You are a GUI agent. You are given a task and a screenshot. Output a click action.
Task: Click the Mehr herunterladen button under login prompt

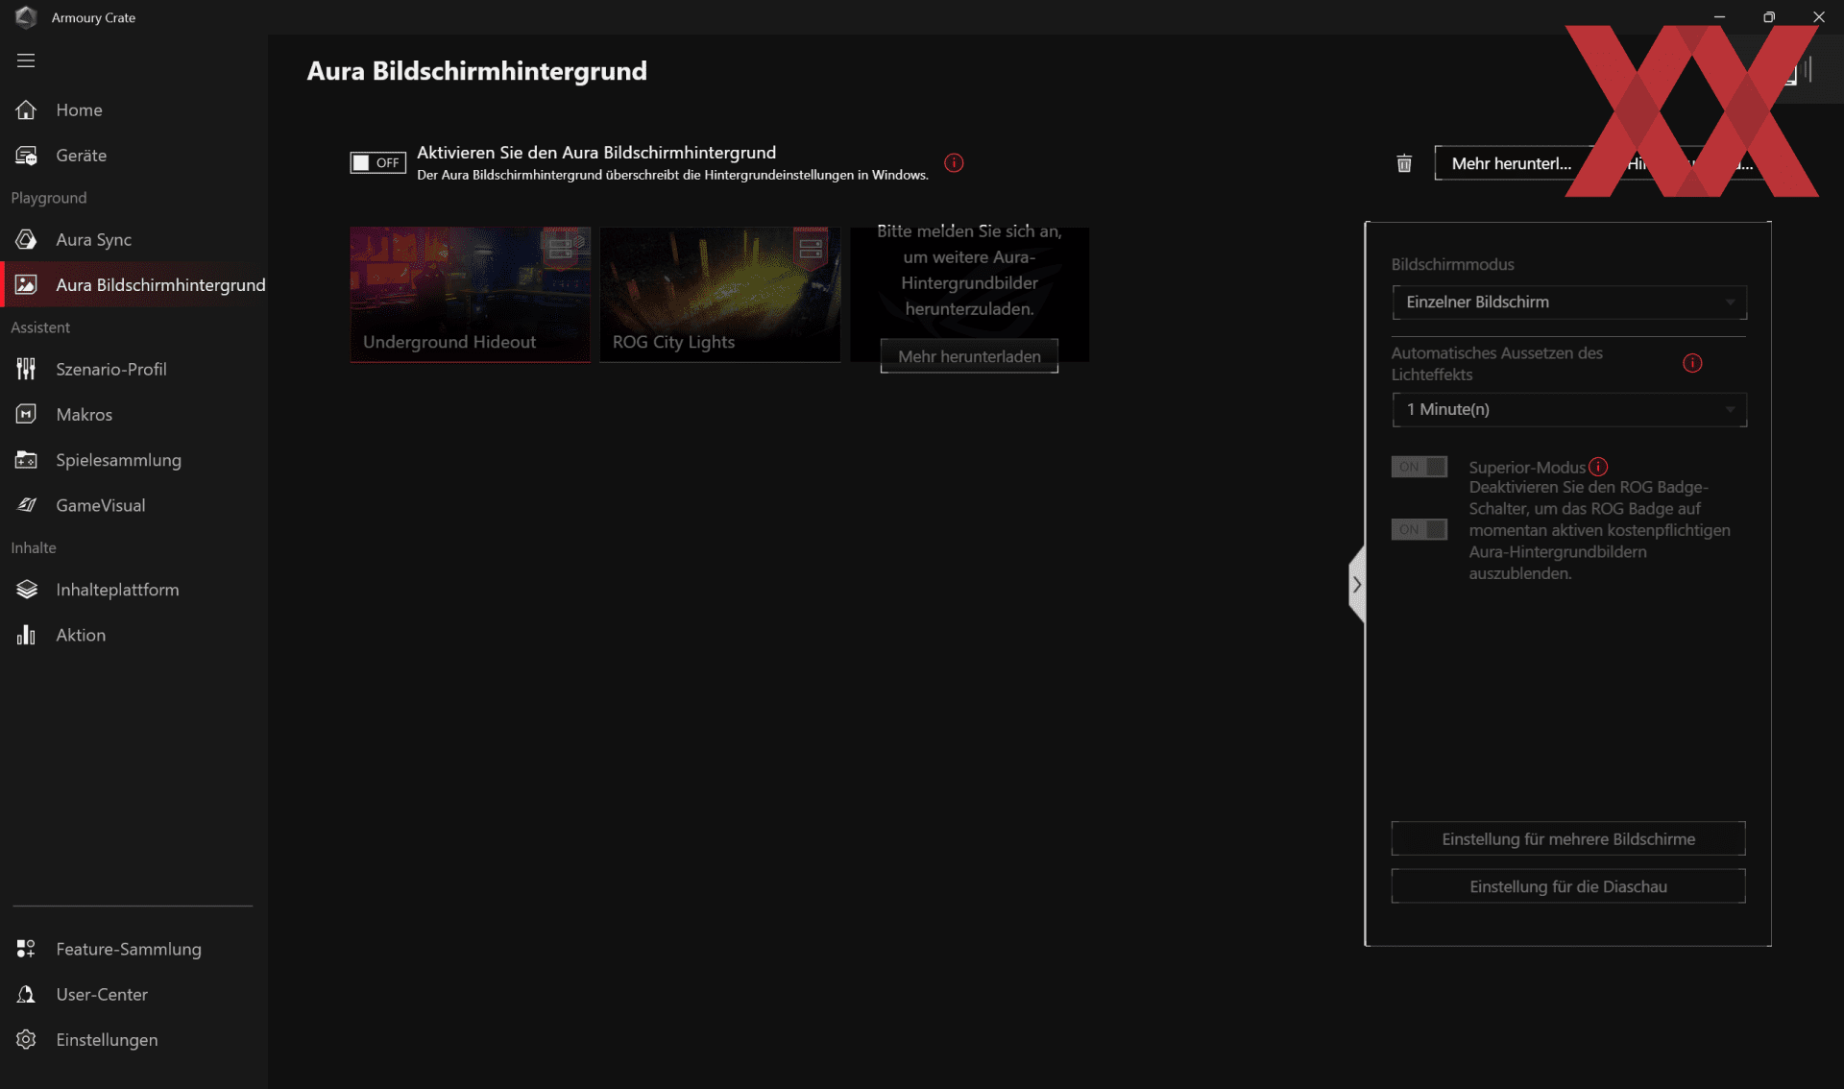(x=969, y=356)
